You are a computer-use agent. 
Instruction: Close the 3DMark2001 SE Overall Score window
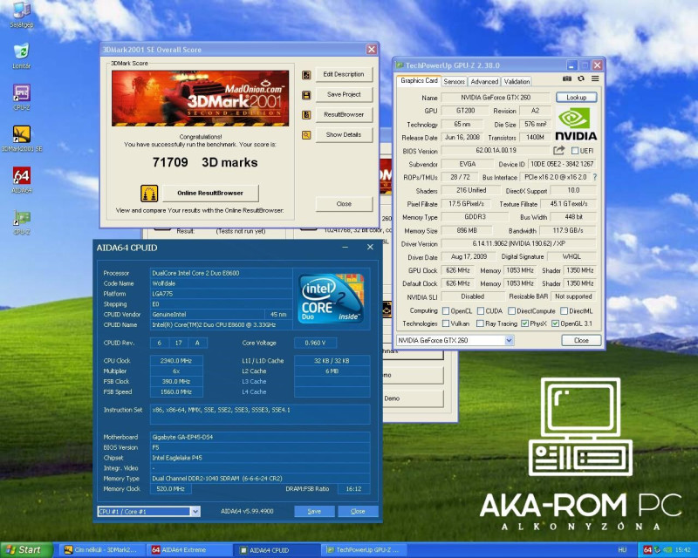tap(372, 50)
